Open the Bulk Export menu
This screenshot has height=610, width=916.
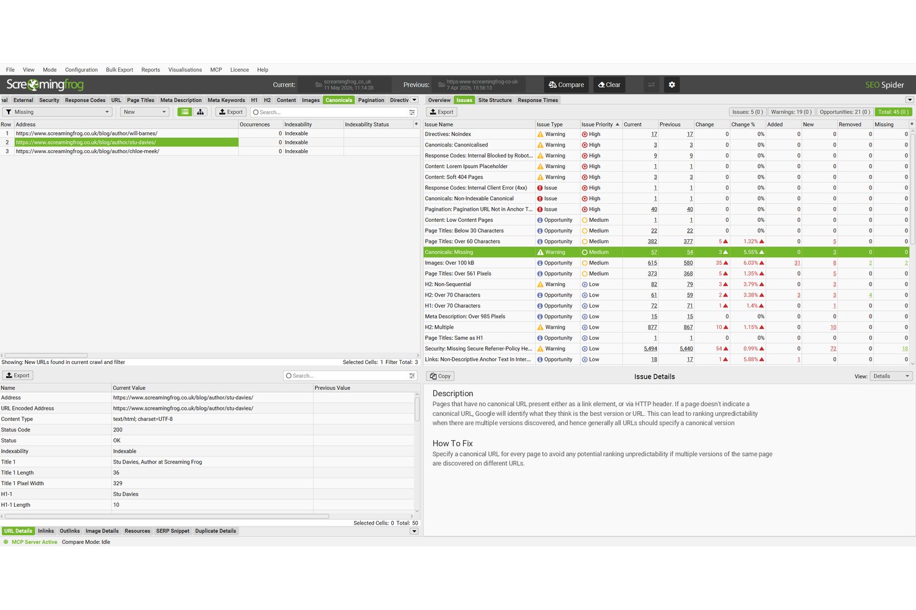(x=119, y=70)
